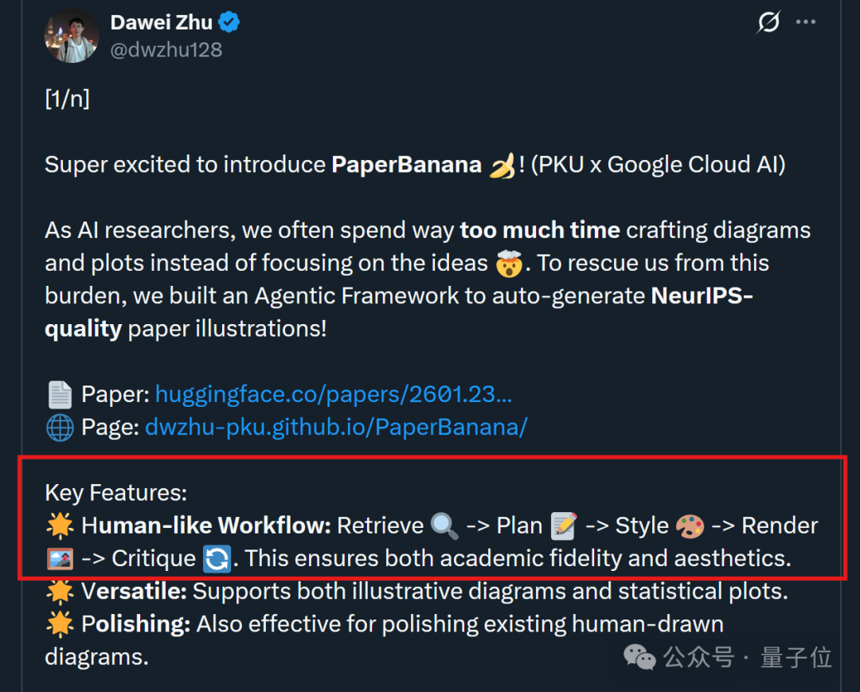Click the "(PKU x Google Cloud AI)" text
860x692 pixels.
pyautogui.click(x=659, y=165)
